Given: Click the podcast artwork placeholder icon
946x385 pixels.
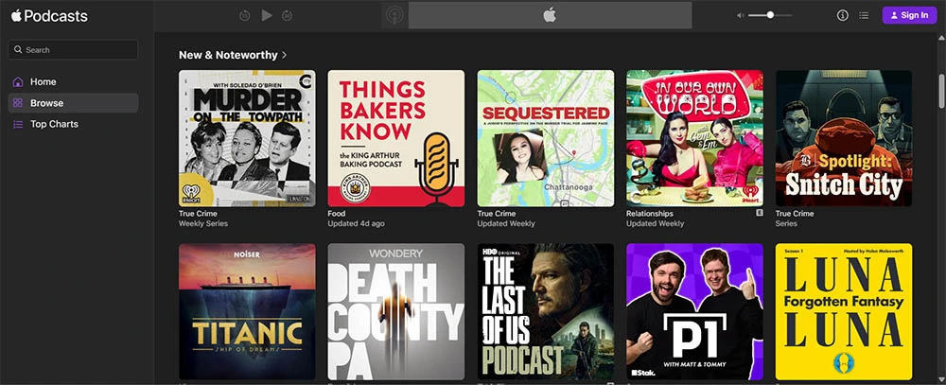Looking at the screenshot, I should pyautogui.click(x=395, y=15).
